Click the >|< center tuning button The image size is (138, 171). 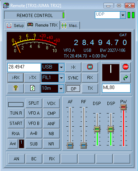[x=73, y=67]
